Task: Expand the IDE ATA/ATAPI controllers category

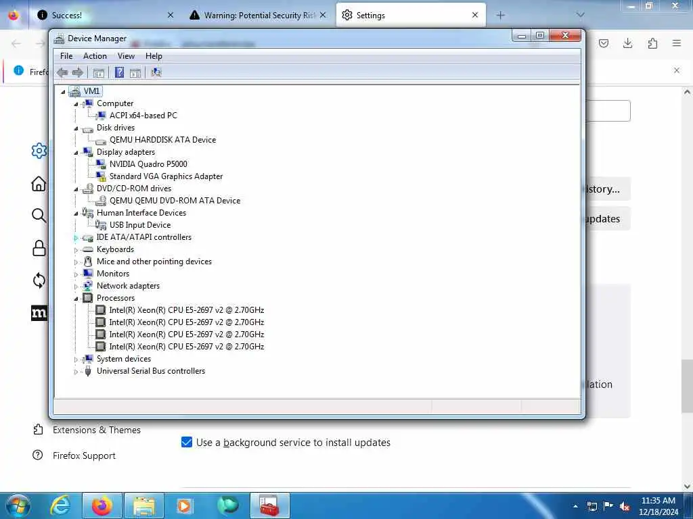Action: pyautogui.click(x=76, y=238)
